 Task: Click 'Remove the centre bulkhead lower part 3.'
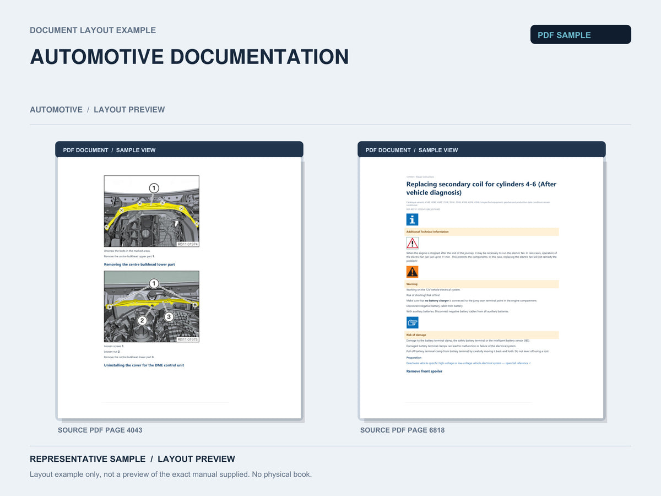click(129, 357)
